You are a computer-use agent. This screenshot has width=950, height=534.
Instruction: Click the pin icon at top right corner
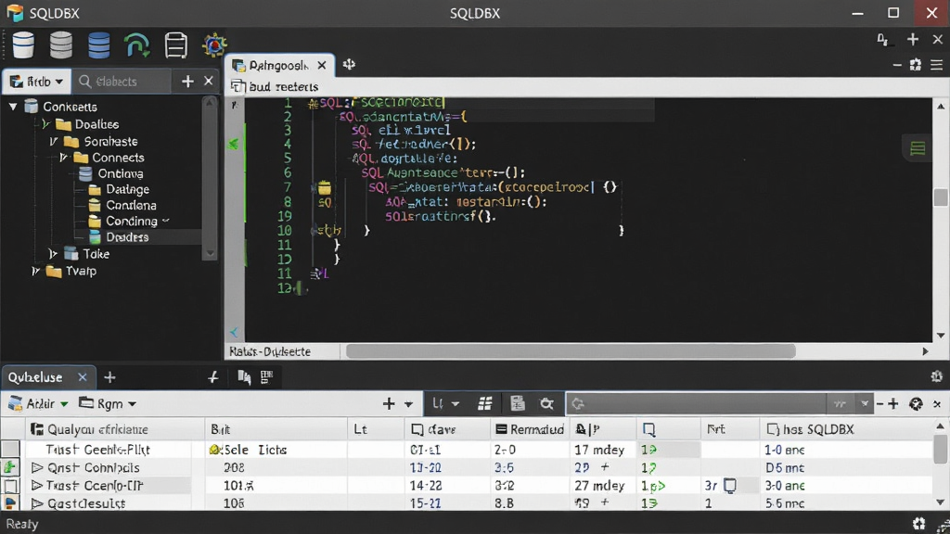click(x=883, y=40)
